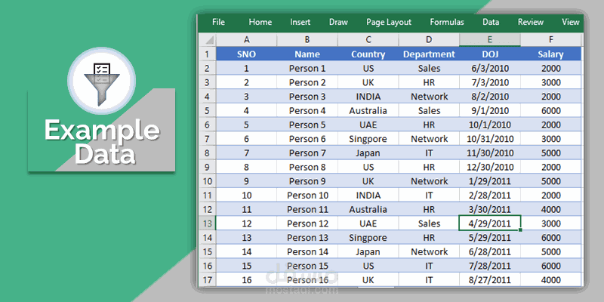This screenshot has height=302, width=604.
Task: Select row 1 header
Action: (x=208, y=54)
